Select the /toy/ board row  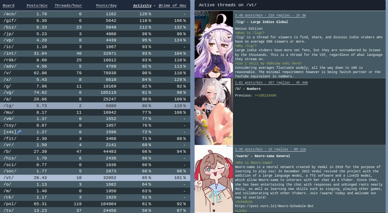[95, 125]
